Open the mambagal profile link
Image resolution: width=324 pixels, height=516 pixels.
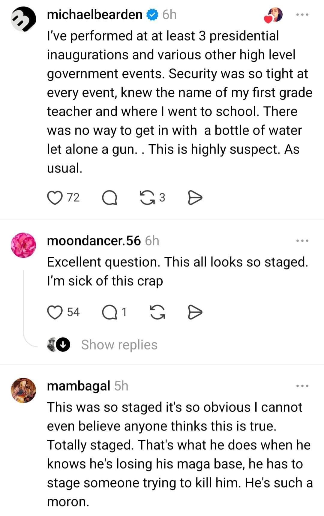[x=79, y=386]
